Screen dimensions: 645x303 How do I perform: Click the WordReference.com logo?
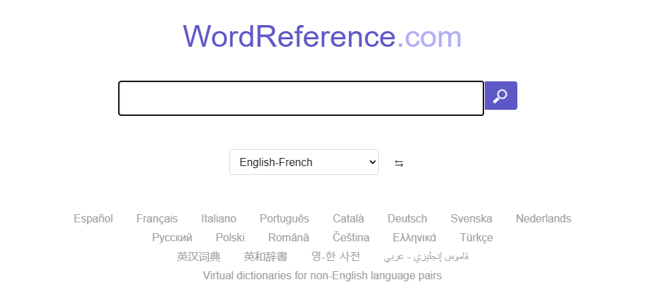click(x=322, y=37)
